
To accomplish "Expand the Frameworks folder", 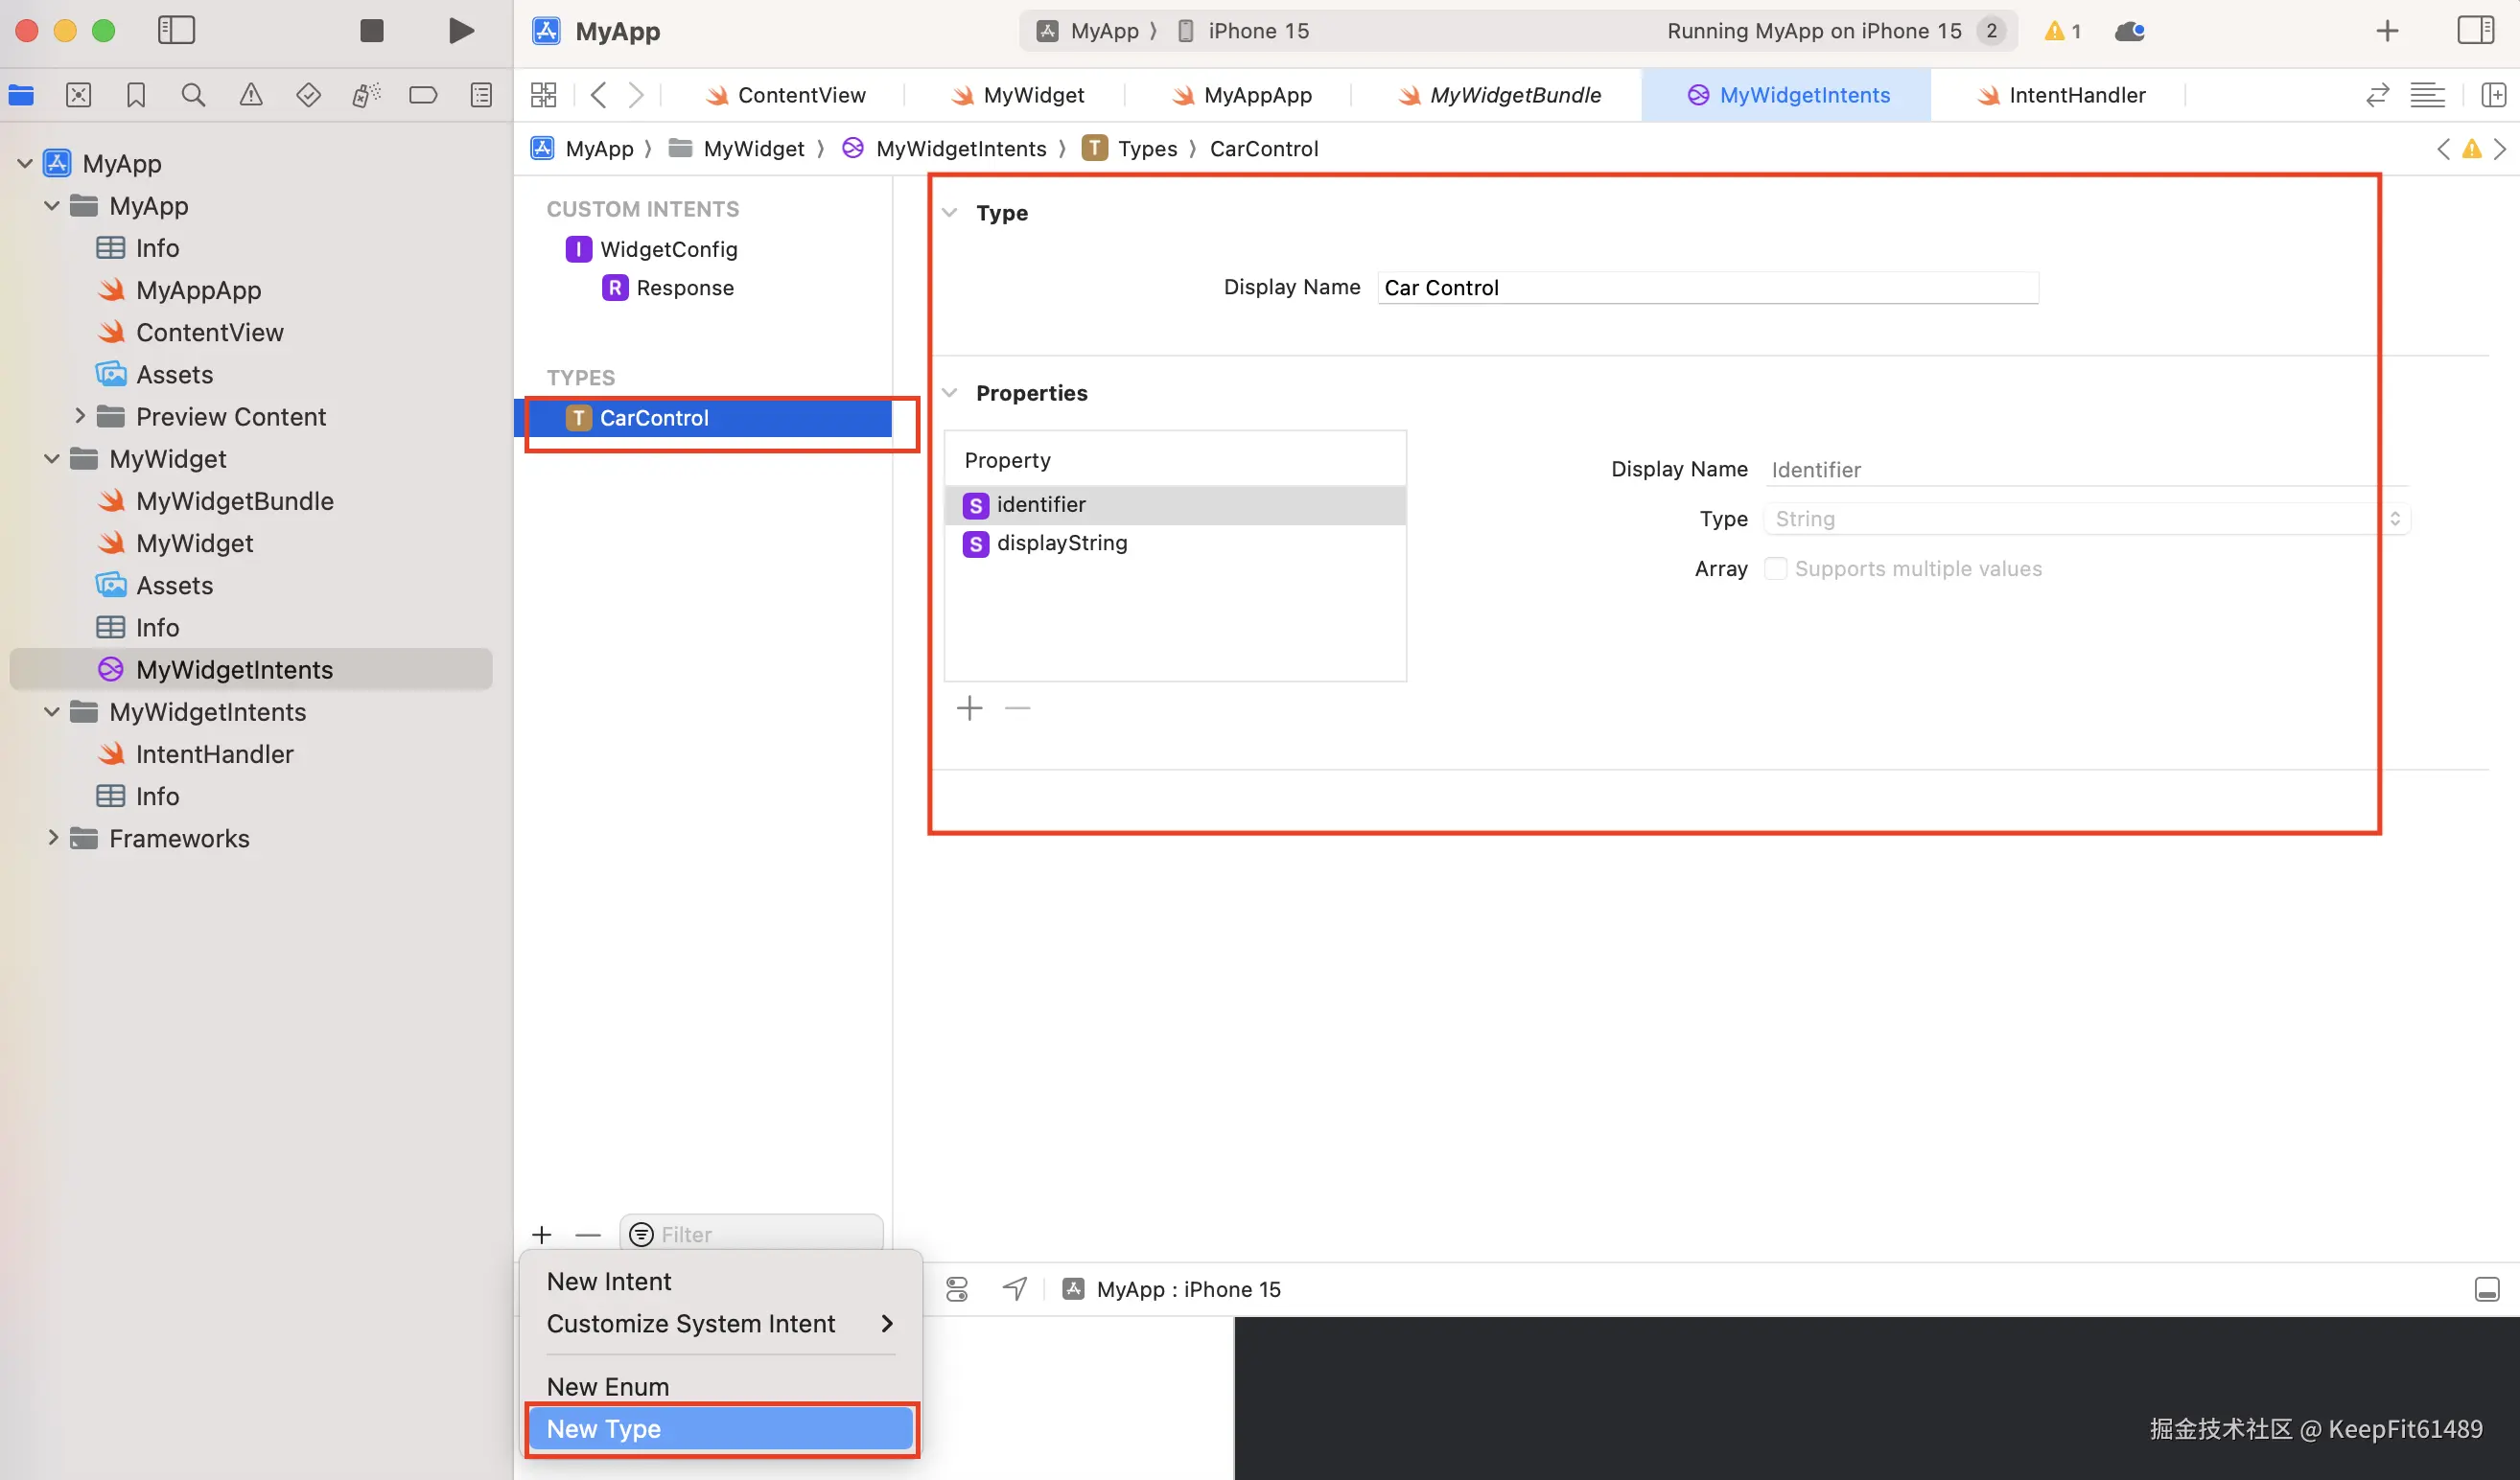I will click(53, 838).
